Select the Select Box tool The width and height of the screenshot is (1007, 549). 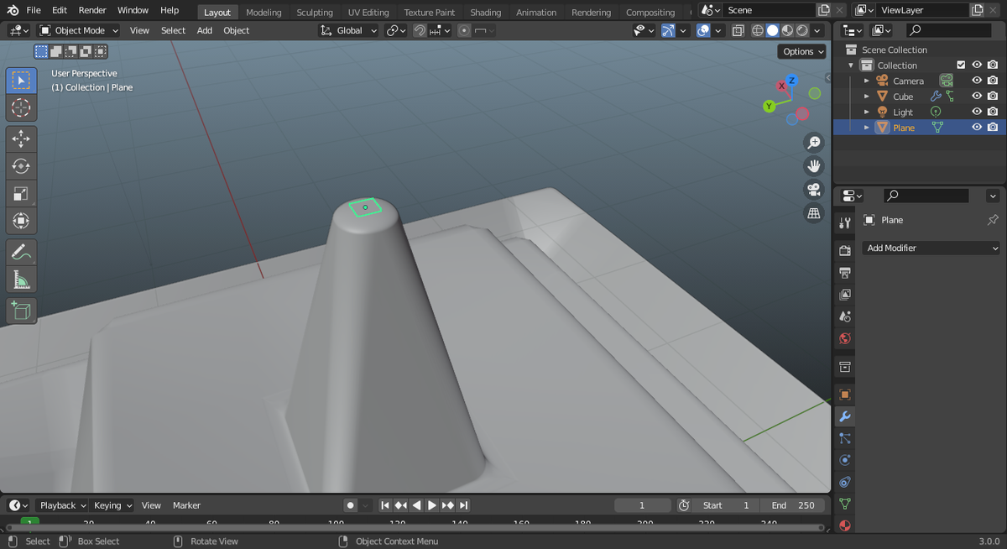click(21, 81)
